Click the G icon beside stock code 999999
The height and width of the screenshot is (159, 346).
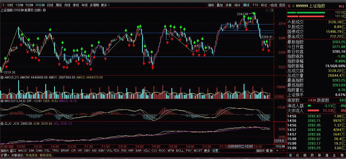click(289, 6)
